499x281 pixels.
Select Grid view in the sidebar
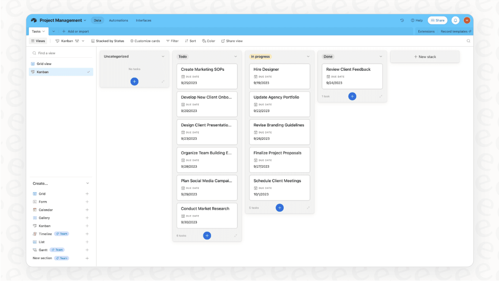pyautogui.click(x=44, y=63)
